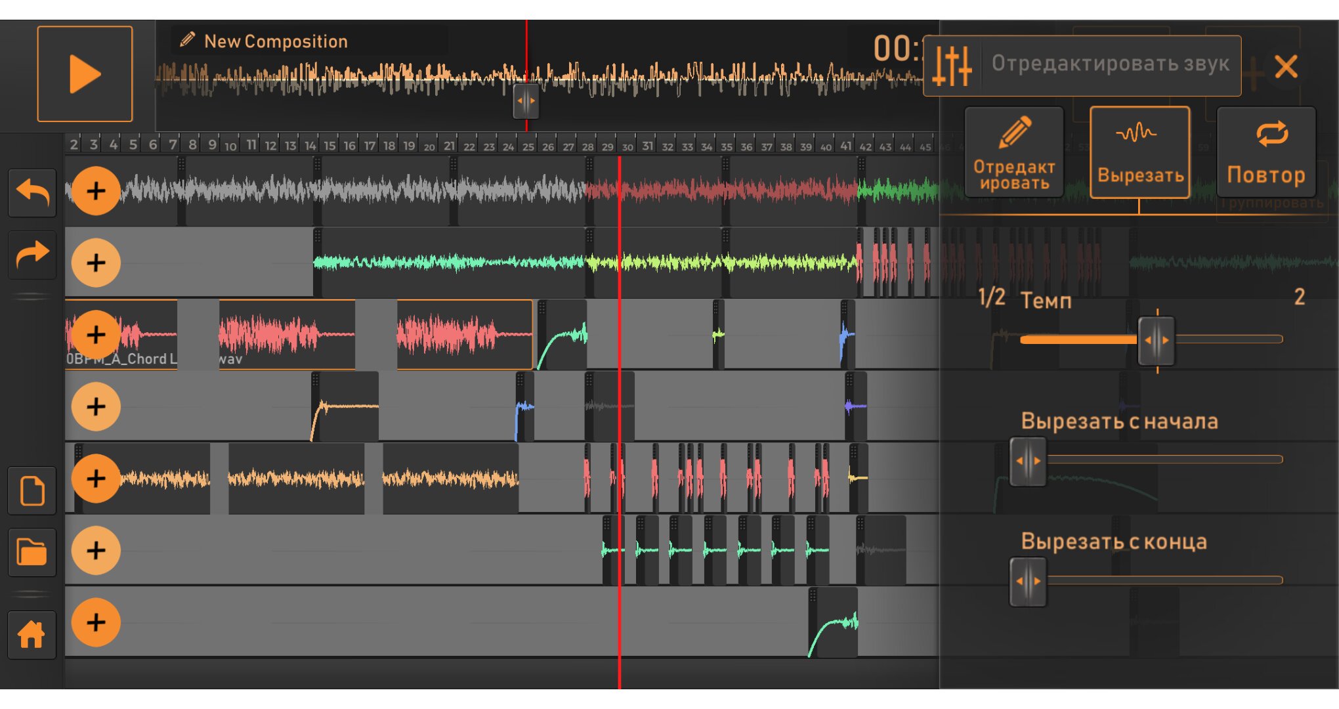Go home with the house icon

click(x=32, y=635)
